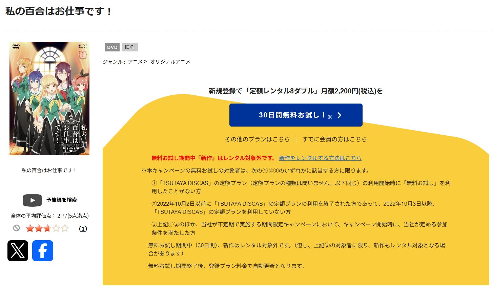Open the DVD cover thumbnail

point(49,98)
